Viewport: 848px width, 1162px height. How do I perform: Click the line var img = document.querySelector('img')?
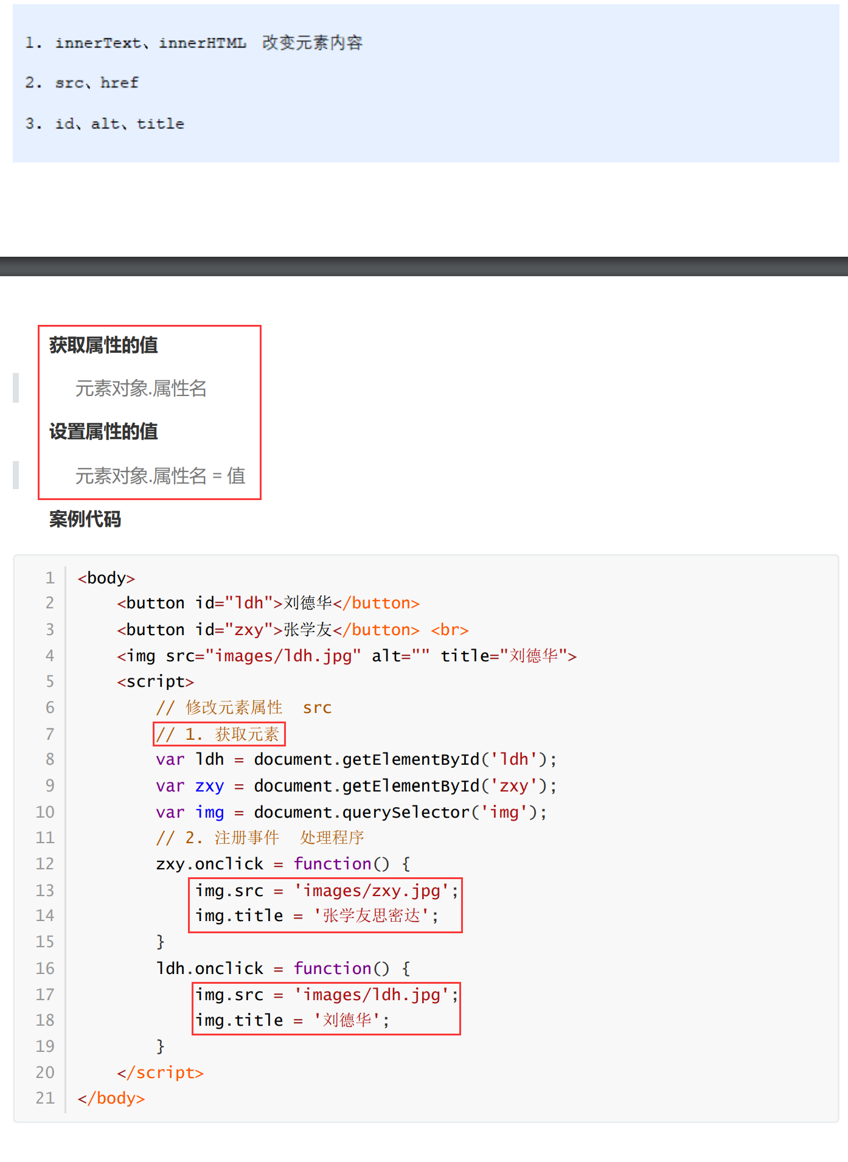pyautogui.click(x=352, y=812)
